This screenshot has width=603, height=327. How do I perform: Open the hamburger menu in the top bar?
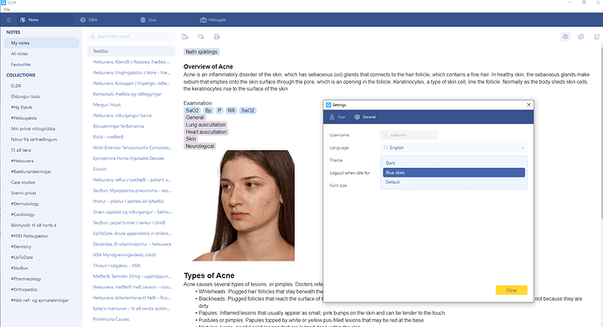click(9, 19)
